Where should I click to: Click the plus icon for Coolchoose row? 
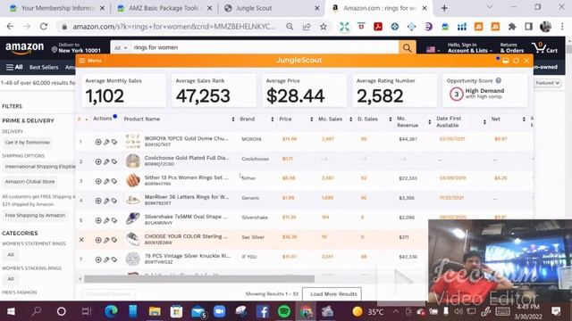pos(98,161)
